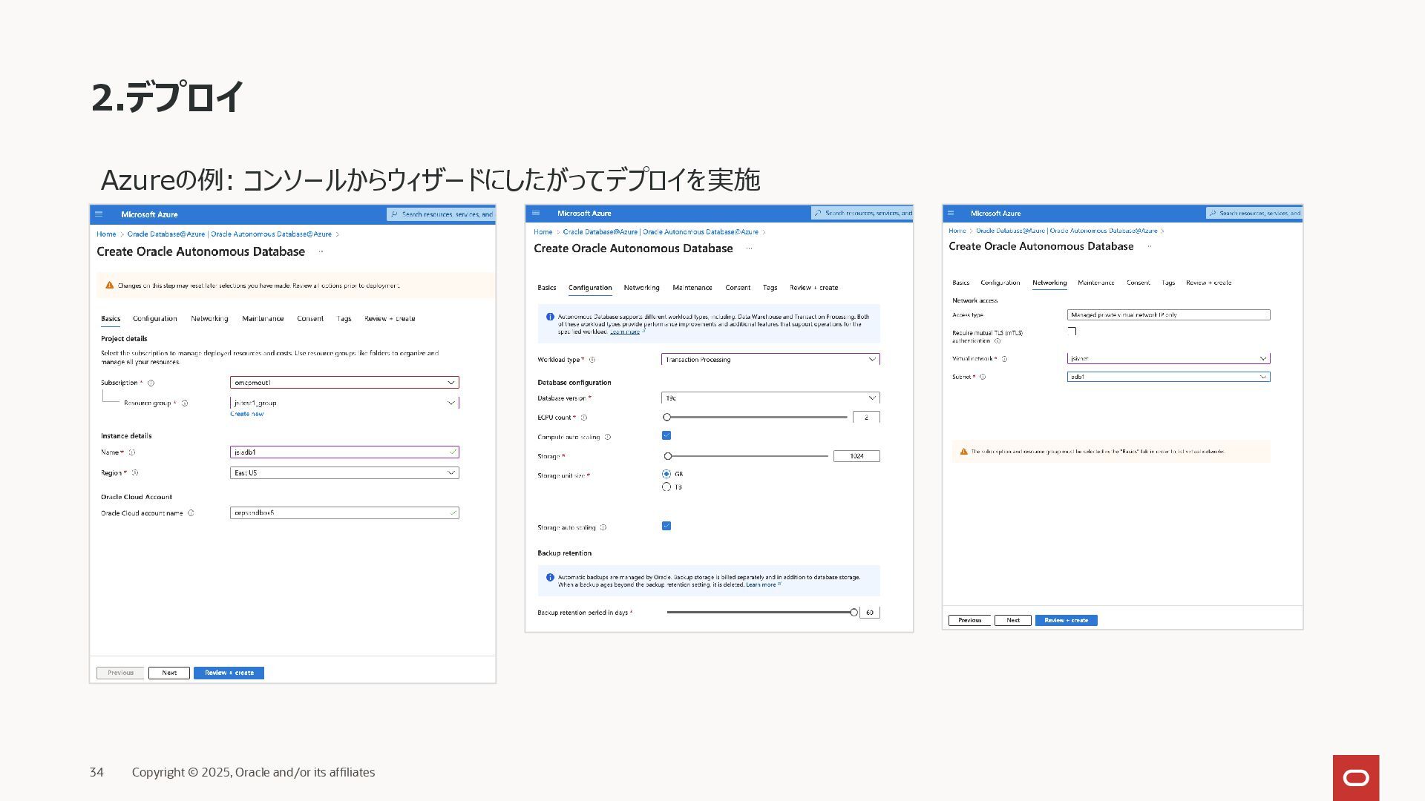1425x801 pixels.
Task: Open Subscription dropdown
Action: pyautogui.click(x=344, y=383)
